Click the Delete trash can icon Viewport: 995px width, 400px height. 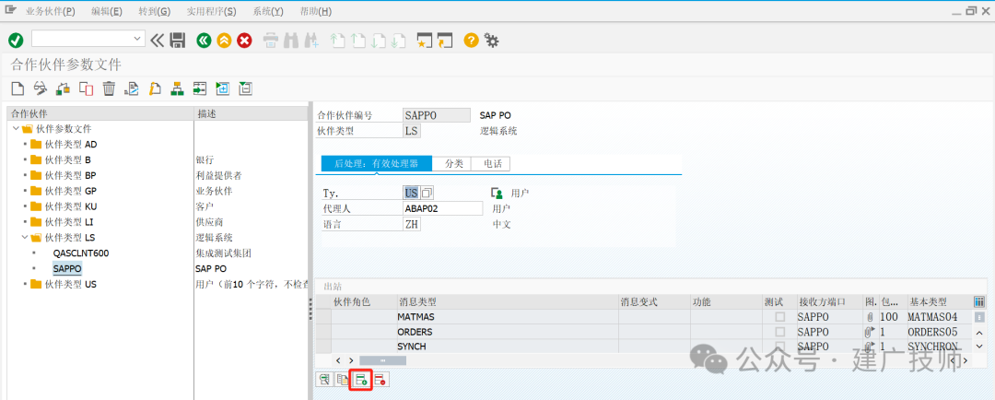[x=109, y=88]
